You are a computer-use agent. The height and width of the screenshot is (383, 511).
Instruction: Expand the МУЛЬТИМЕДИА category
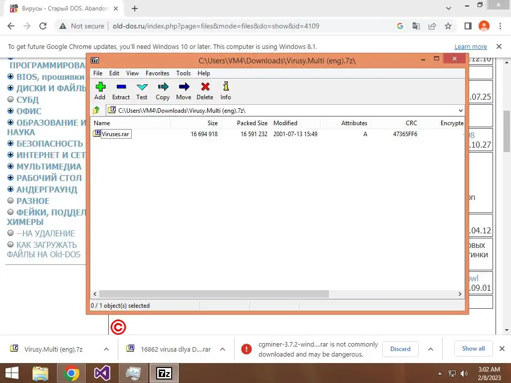[10, 166]
